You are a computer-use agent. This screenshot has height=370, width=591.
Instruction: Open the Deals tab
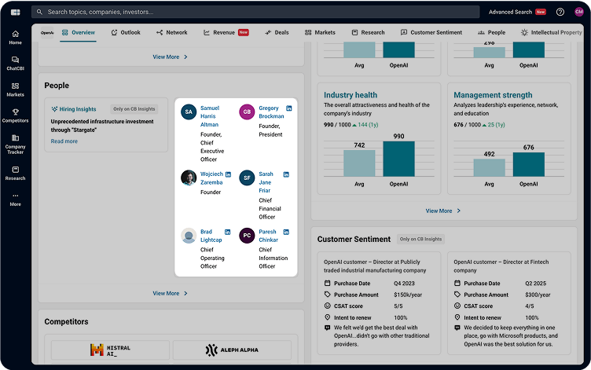[277, 32]
